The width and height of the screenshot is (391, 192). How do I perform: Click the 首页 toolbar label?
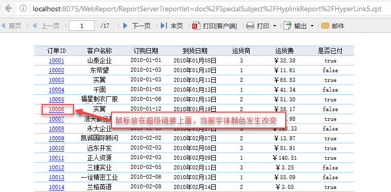pyautogui.click(x=15, y=26)
